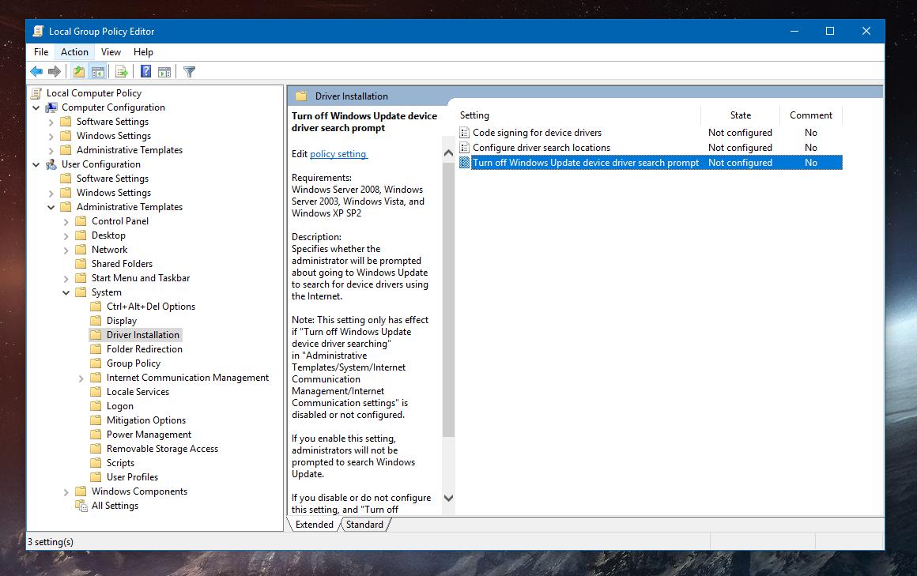The image size is (917, 576).
Task: Select Windows Settings under User Configuration
Action: tap(114, 193)
